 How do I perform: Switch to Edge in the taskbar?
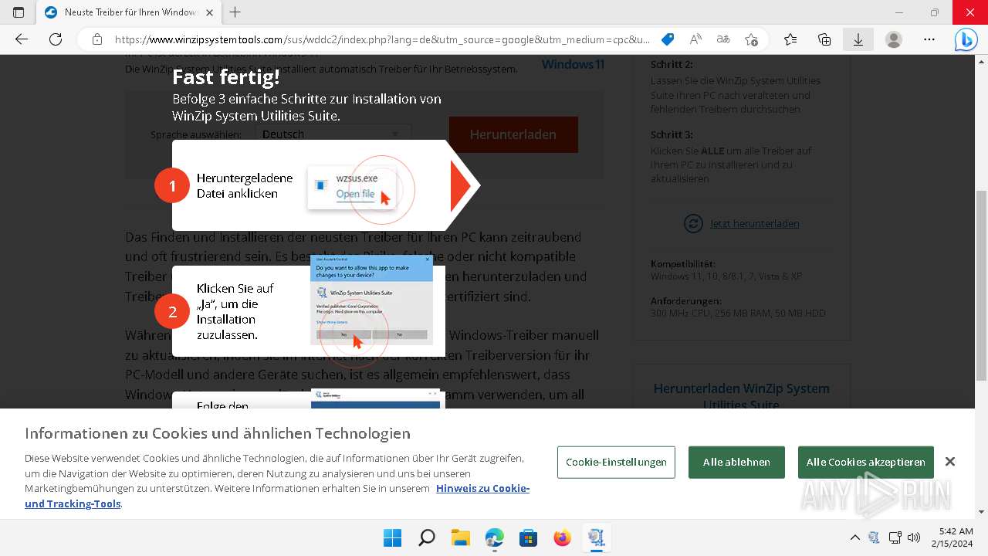tap(494, 537)
